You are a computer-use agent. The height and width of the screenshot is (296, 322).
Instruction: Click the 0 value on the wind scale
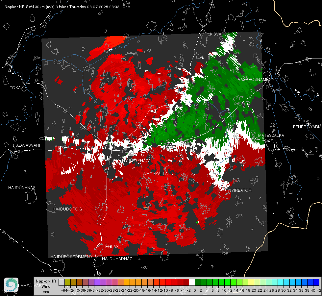[x=195, y=290]
